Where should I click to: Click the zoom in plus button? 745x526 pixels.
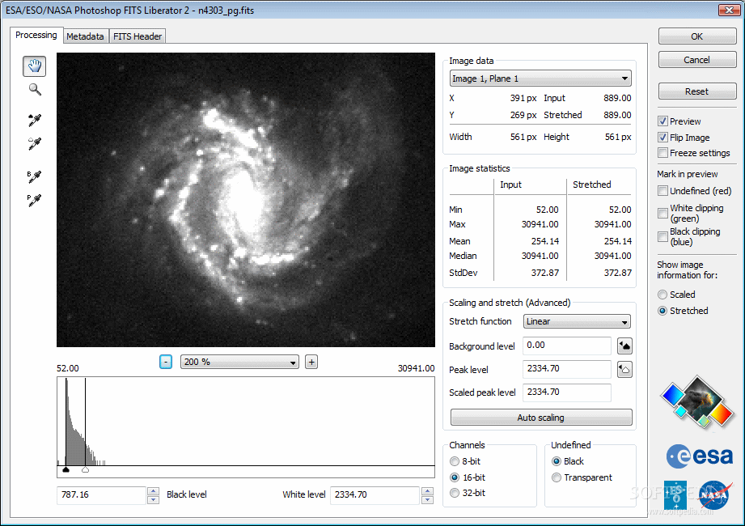[311, 362]
